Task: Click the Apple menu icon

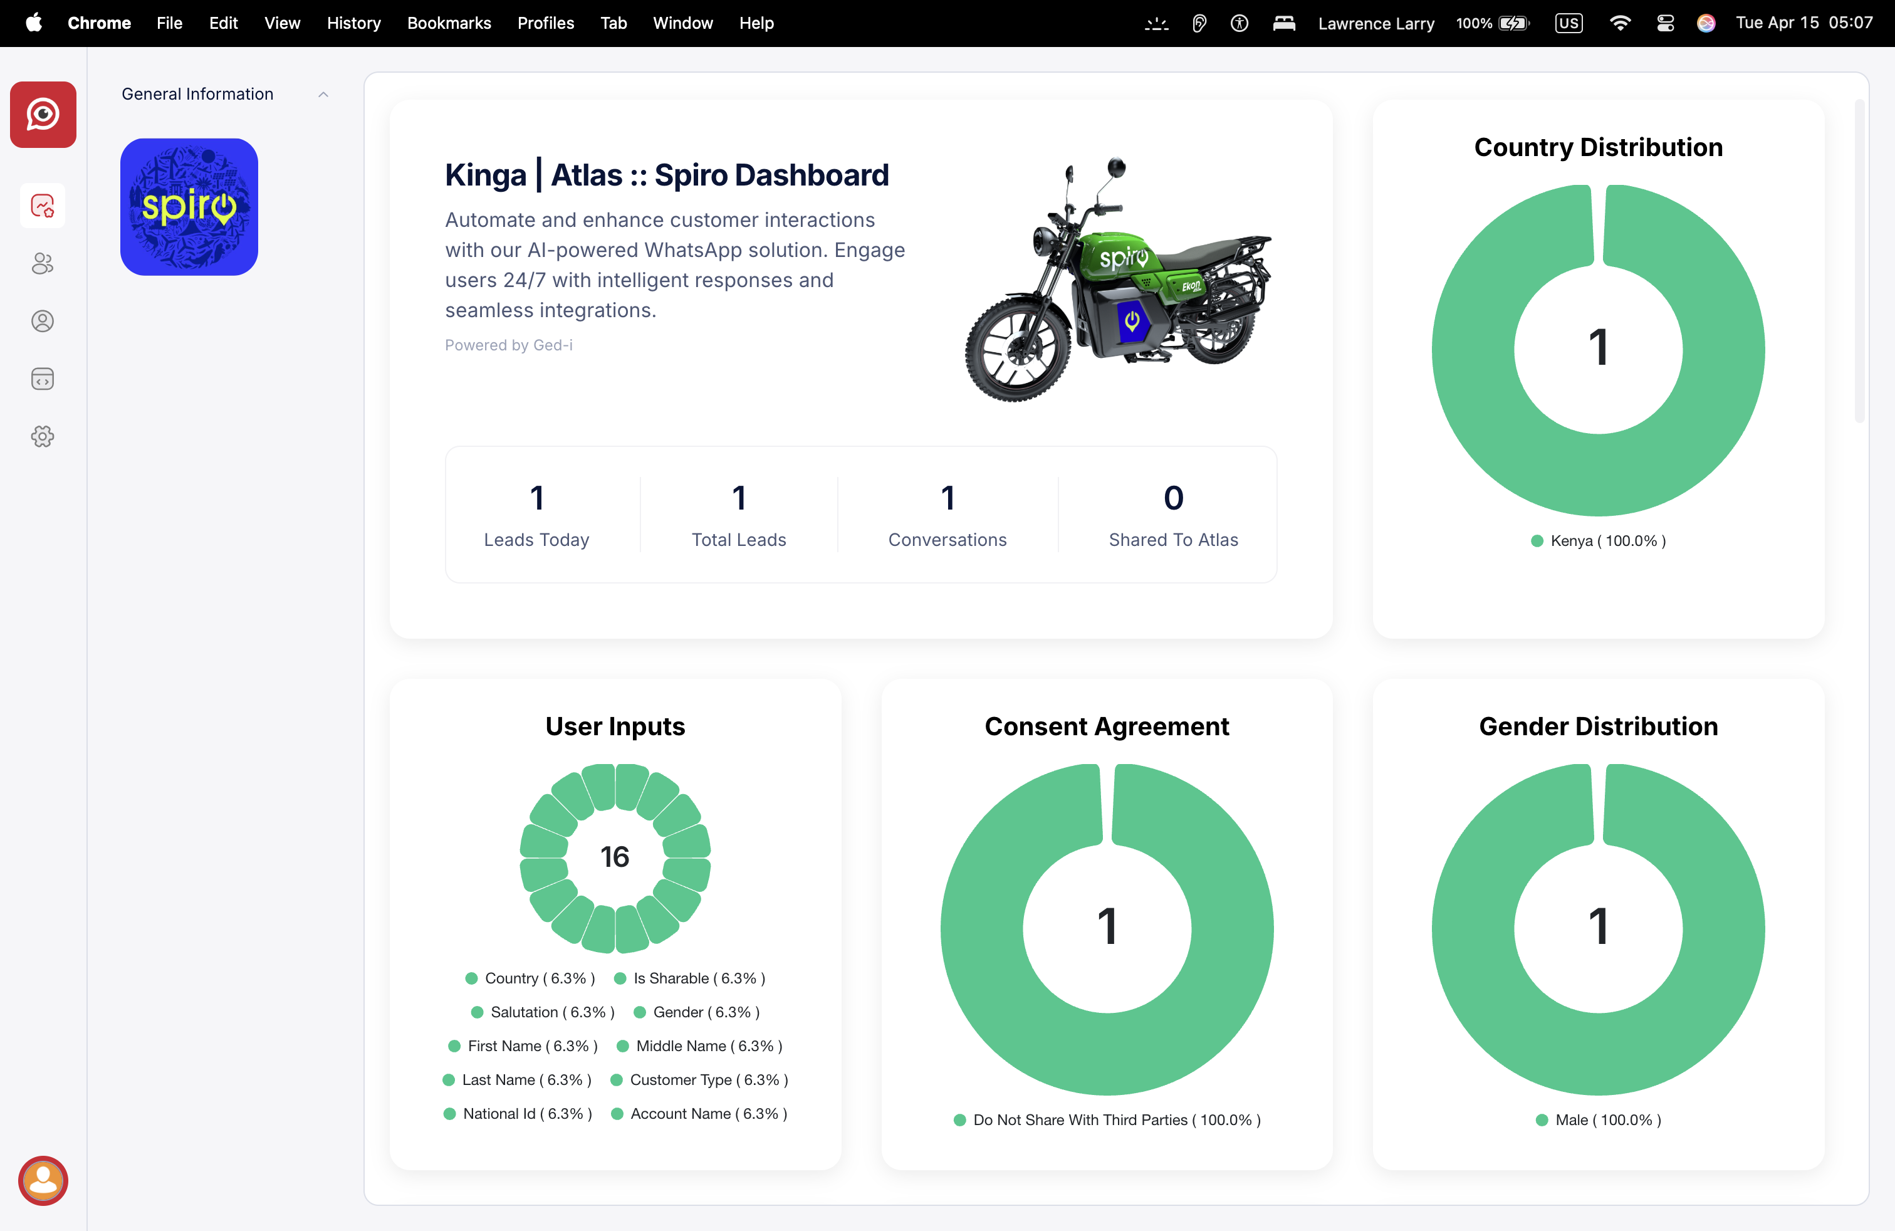Action: 33,23
